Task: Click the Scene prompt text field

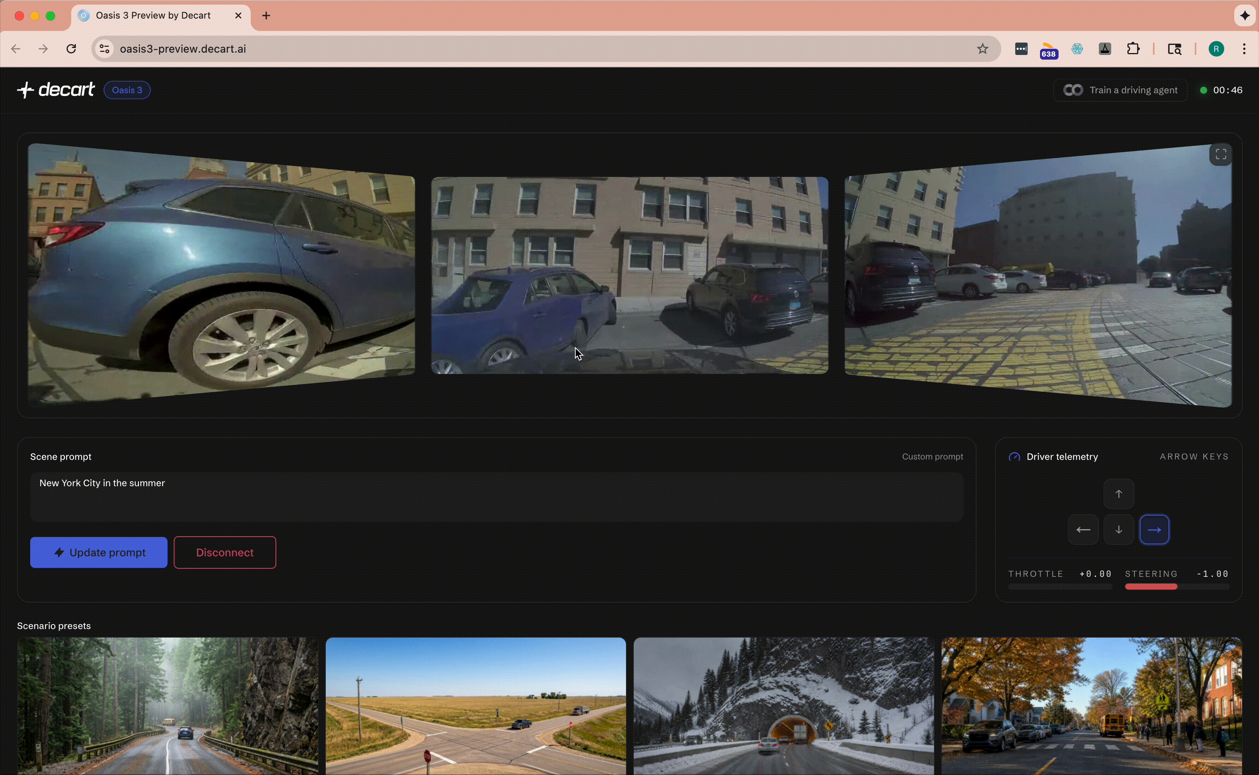Action: click(x=497, y=497)
